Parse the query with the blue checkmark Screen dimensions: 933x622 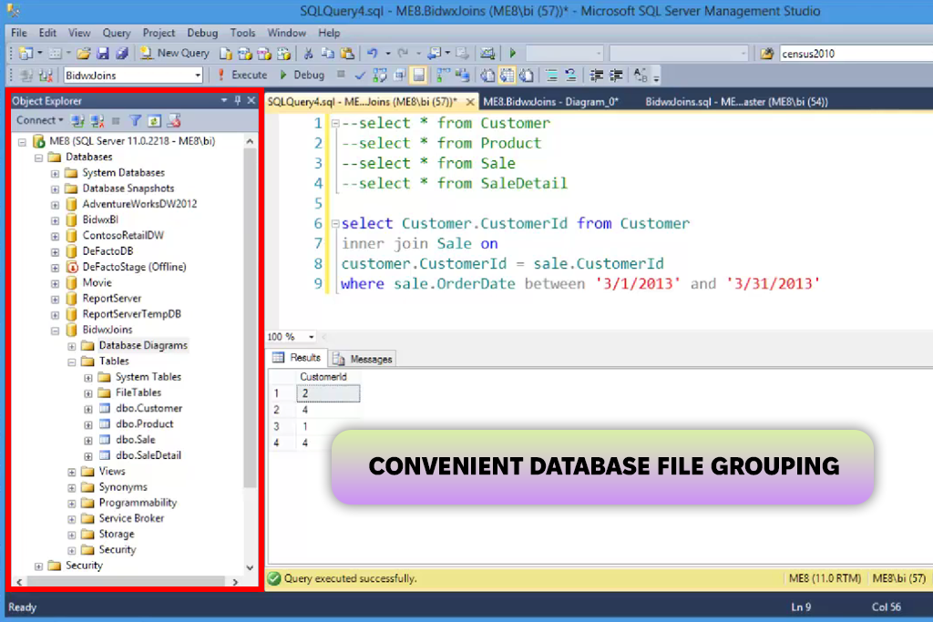click(360, 76)
